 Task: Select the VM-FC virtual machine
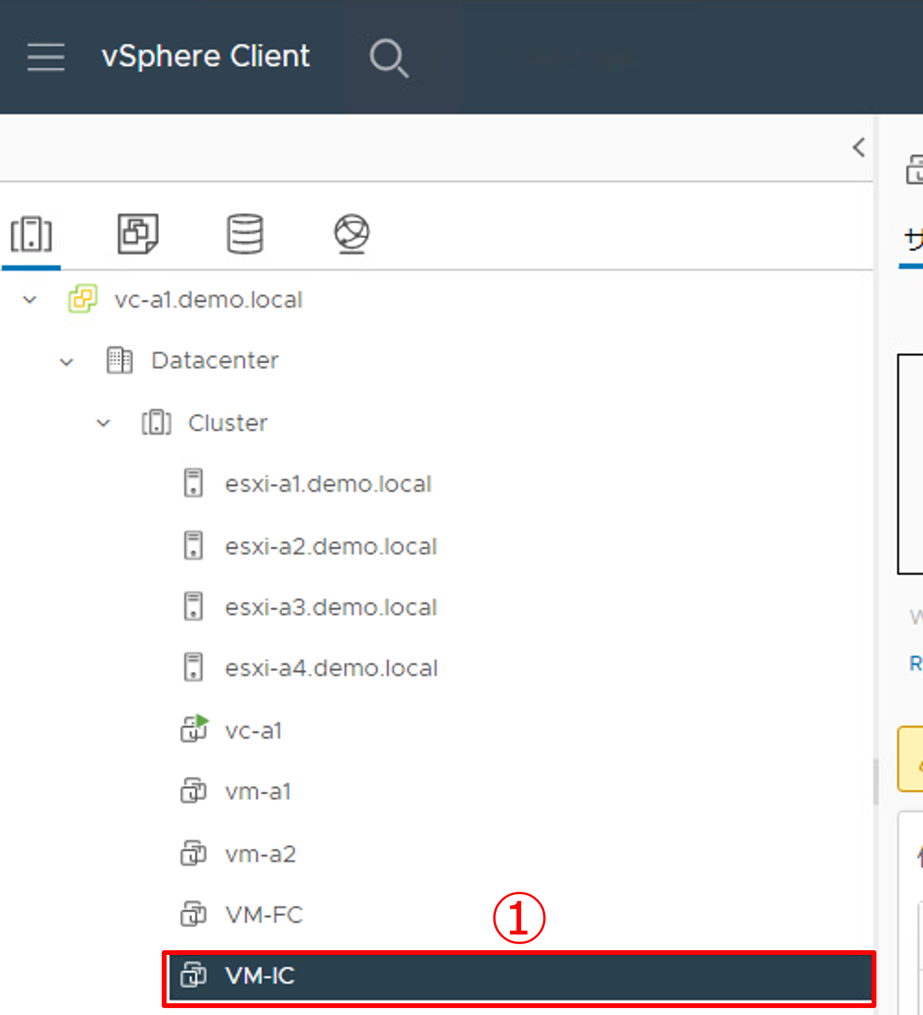(264, 915)
